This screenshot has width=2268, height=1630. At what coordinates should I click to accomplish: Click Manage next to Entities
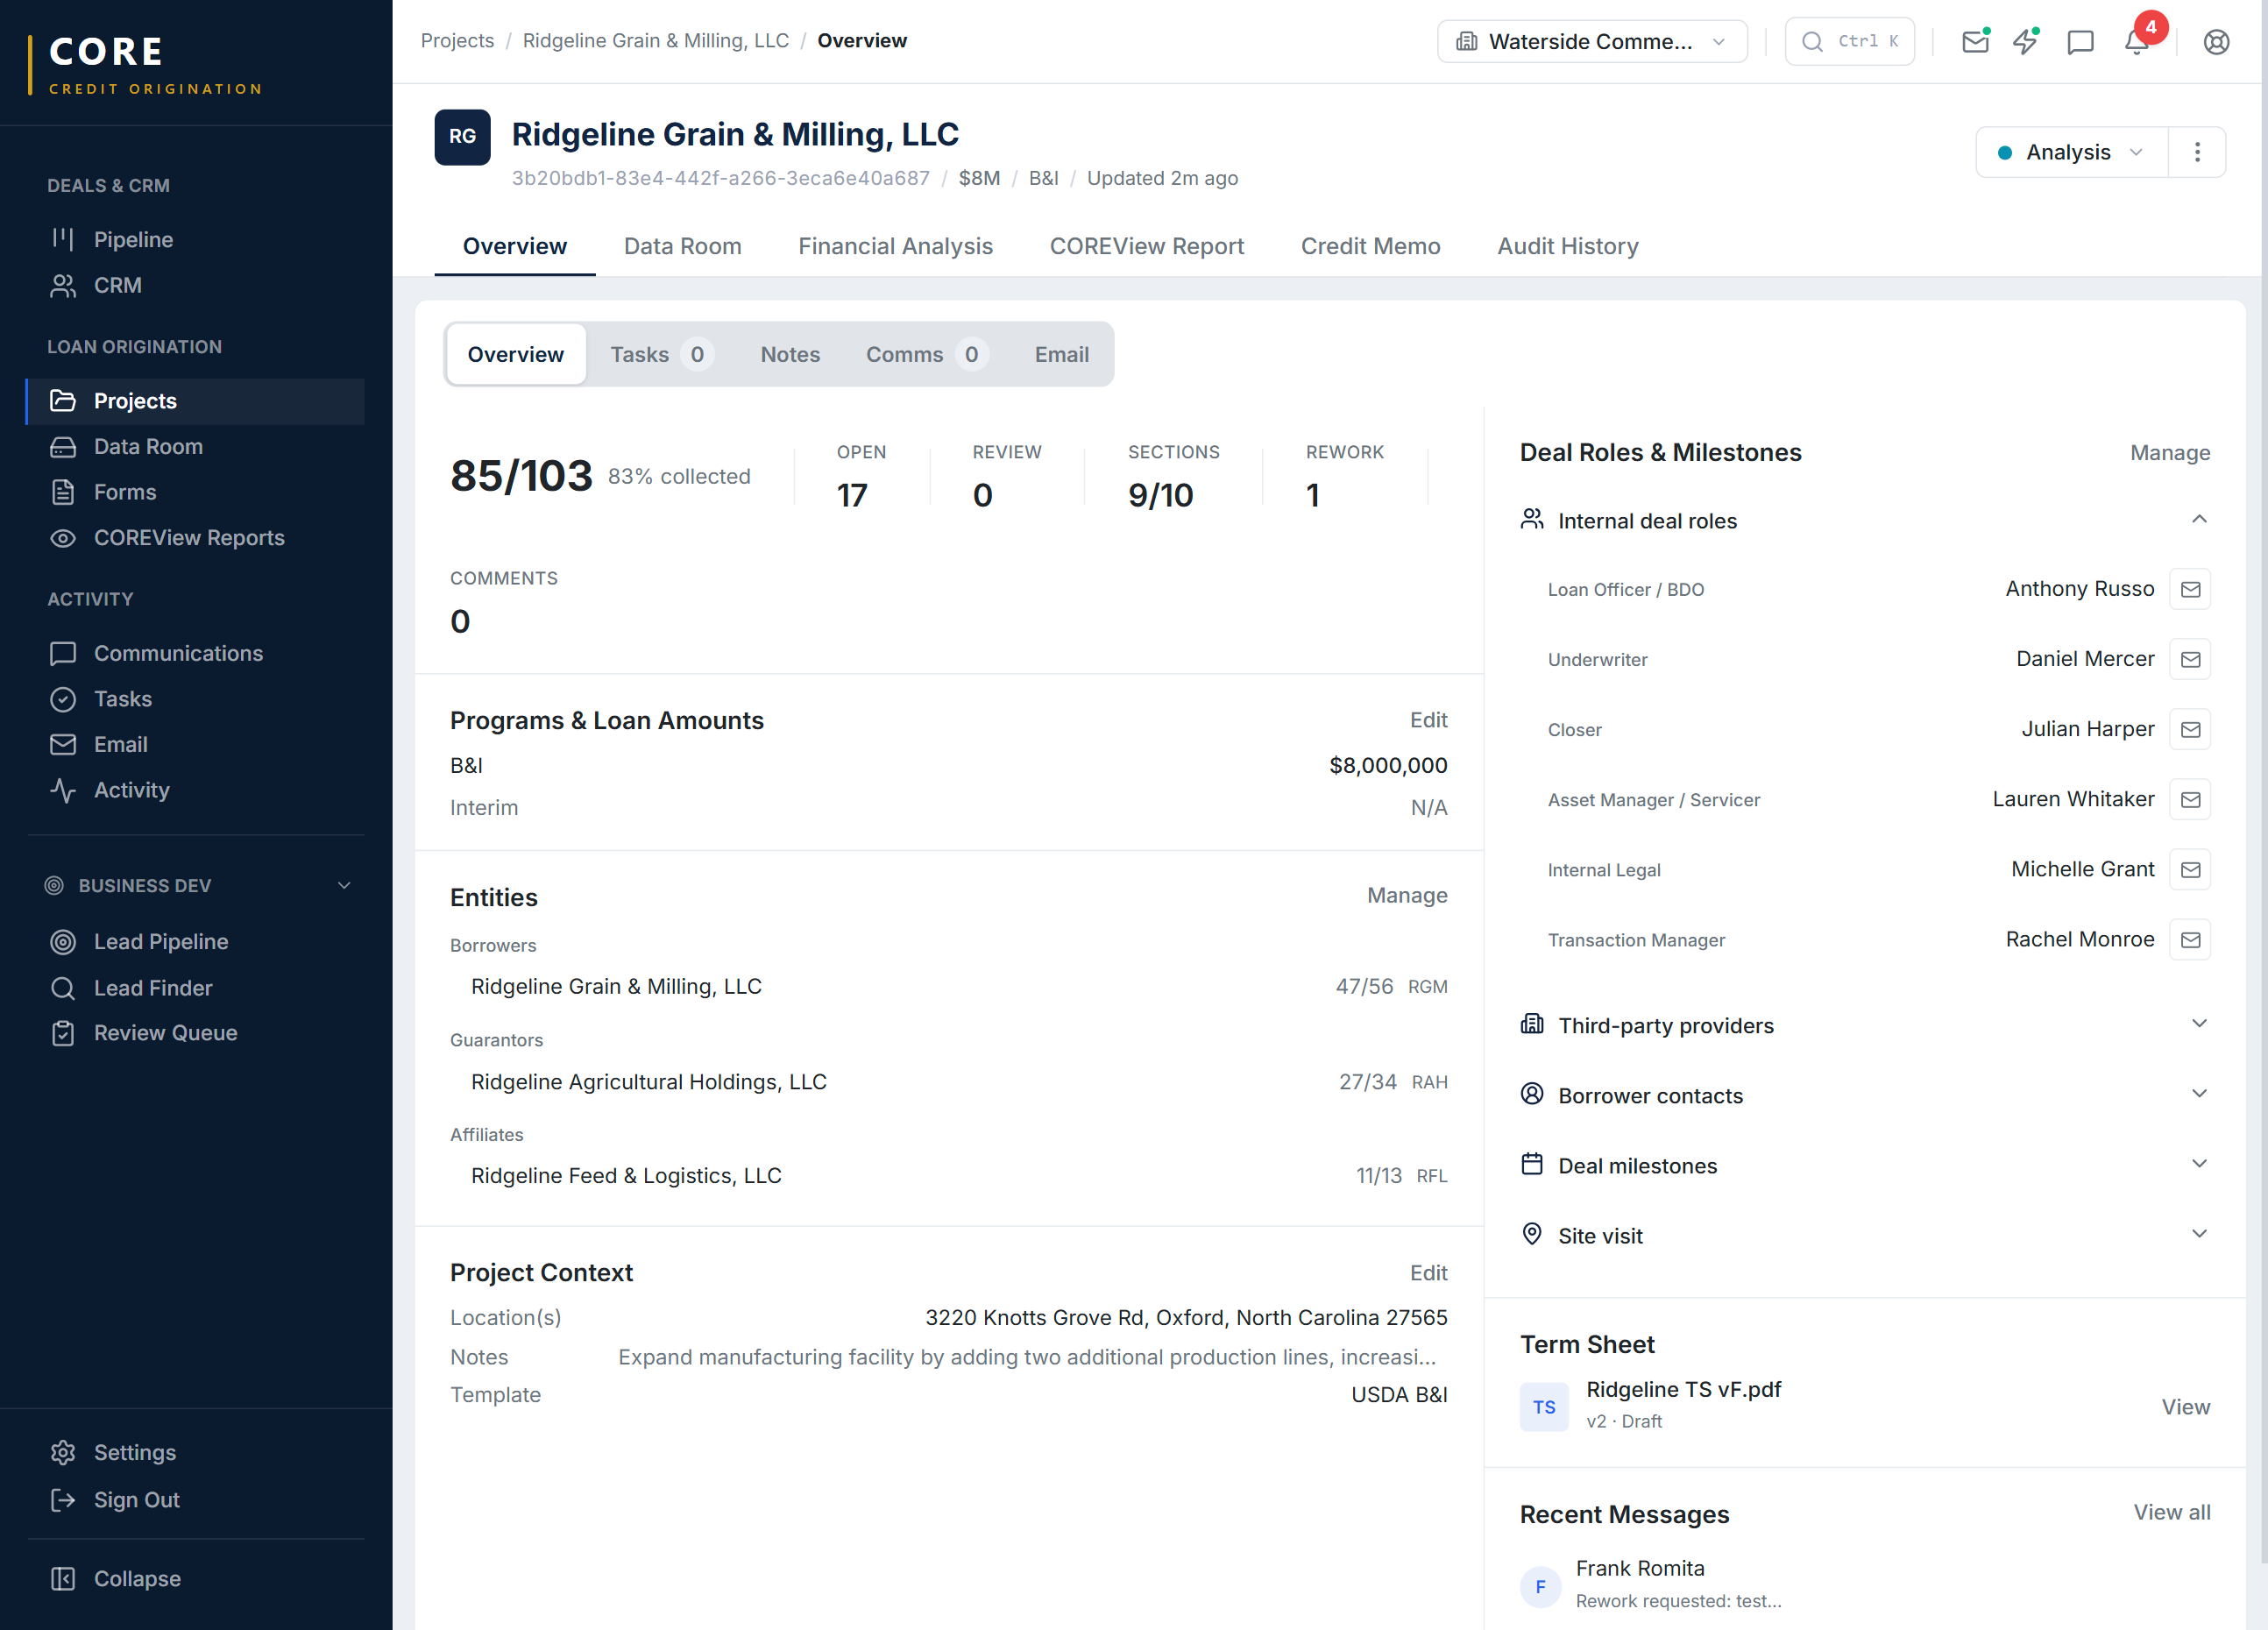[1407, 896]
